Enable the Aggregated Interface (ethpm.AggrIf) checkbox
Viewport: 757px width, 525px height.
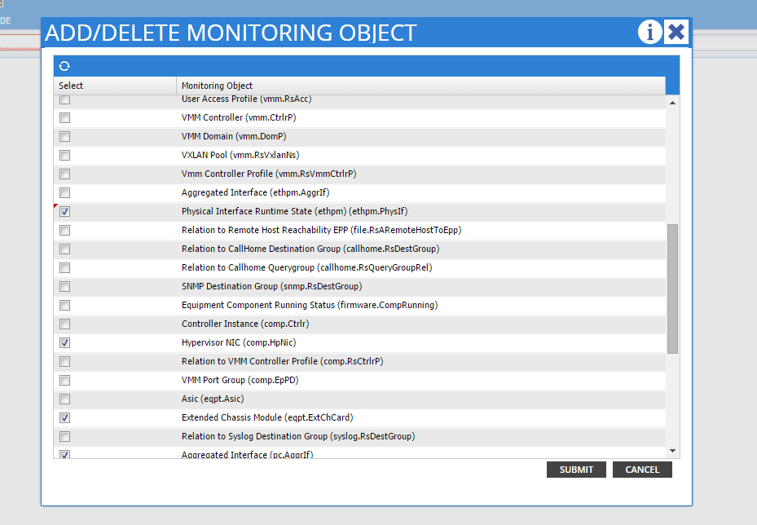coord(65,193)
